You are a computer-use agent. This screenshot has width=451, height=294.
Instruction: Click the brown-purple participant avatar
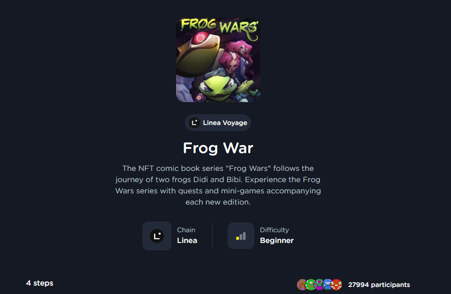click(302, 285)
